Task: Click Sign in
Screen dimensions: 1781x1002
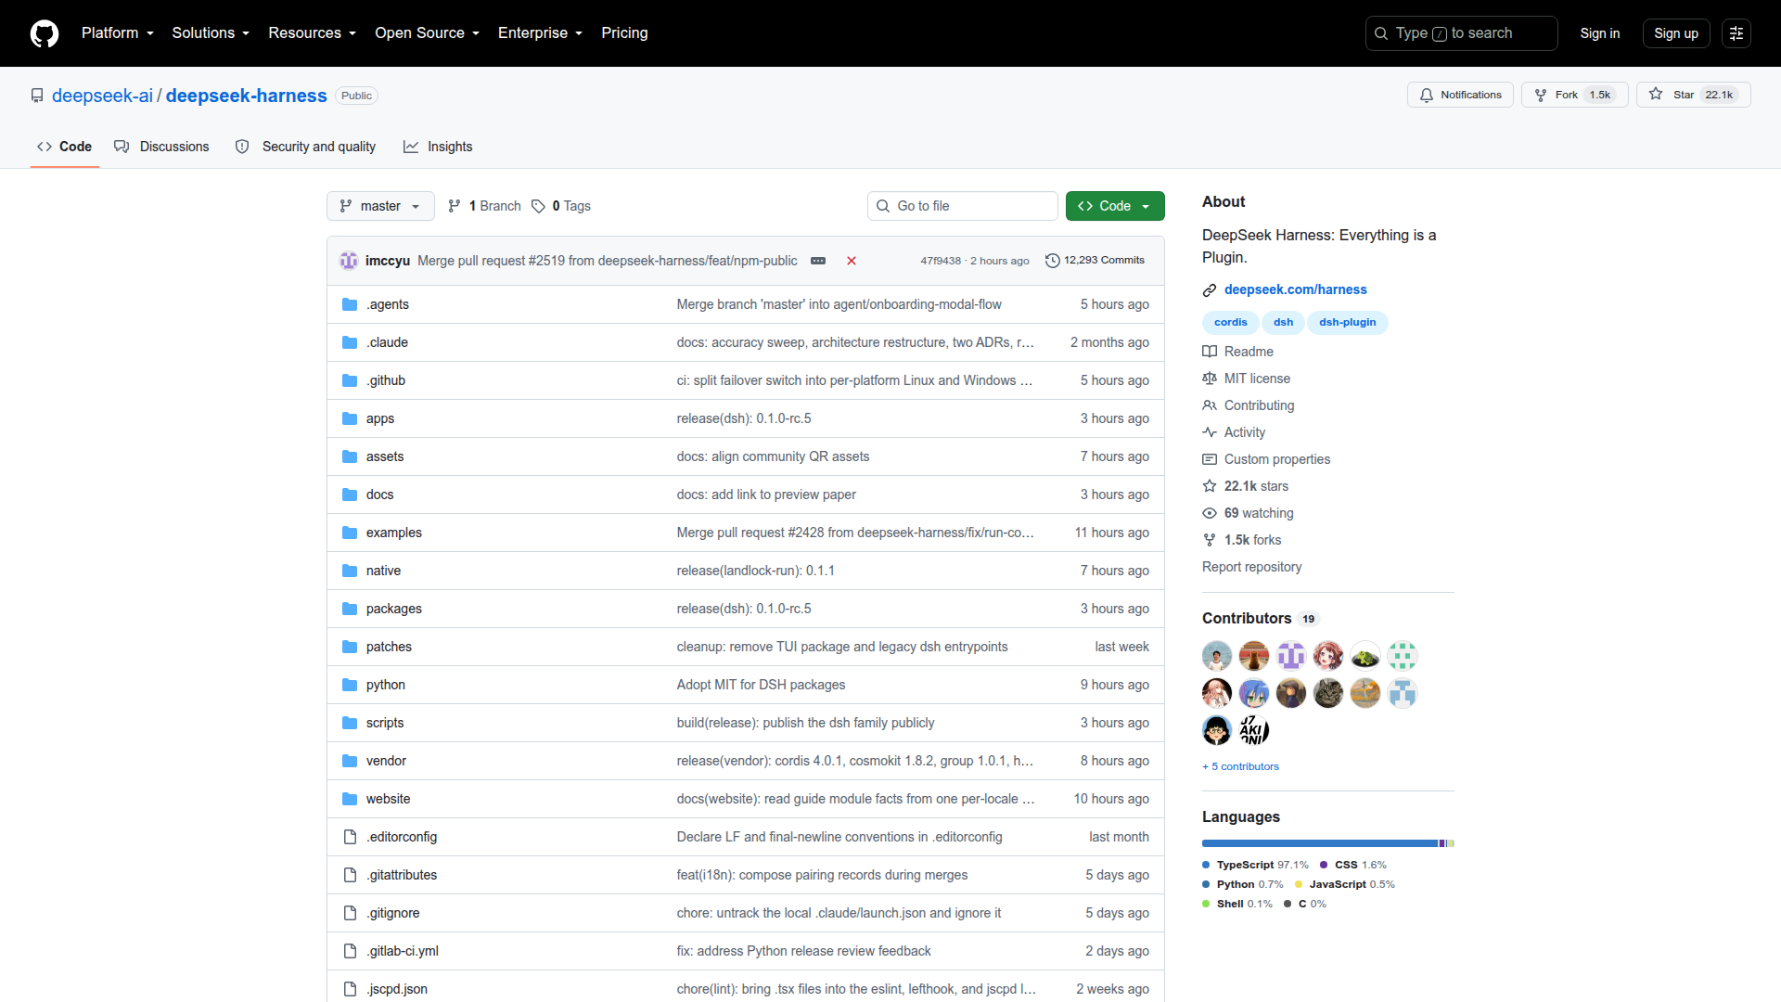Action: point(1600,33)
